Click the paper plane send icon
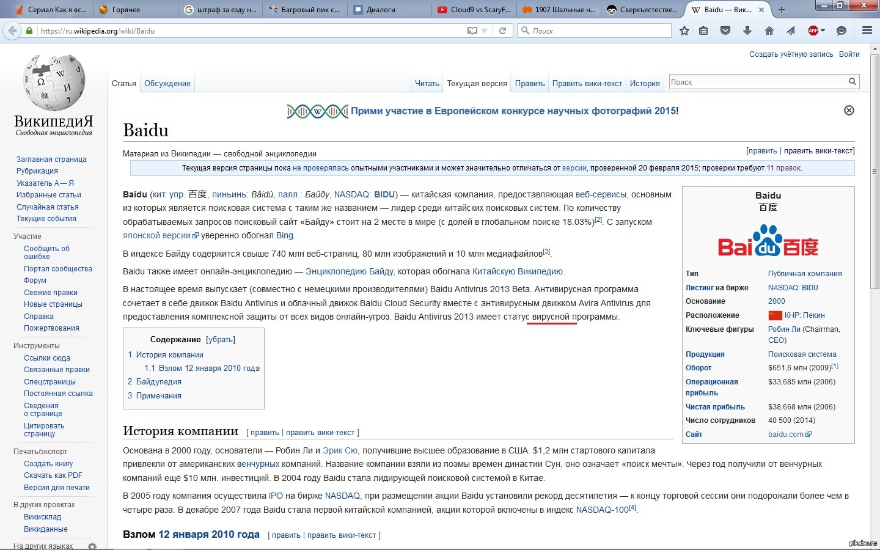This screenshot has width=880, height=550. pos(791,31)
